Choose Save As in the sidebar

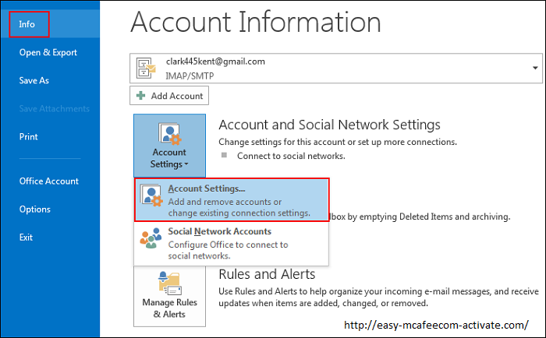pyautogui.click(x=34, y=80)
